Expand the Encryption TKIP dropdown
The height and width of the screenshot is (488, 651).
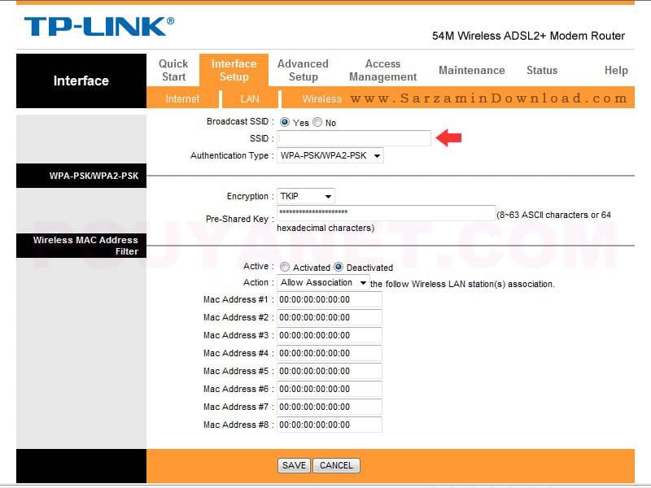(x=305, y=196)
